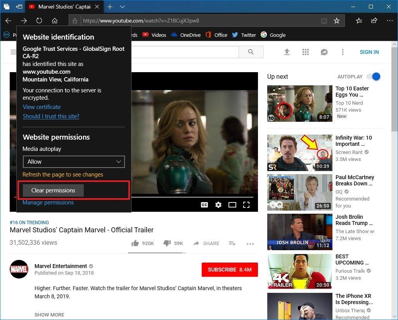
Task: Turn off the Autoplay toggle
Action: pyautogui.click(x=373, y=76)
